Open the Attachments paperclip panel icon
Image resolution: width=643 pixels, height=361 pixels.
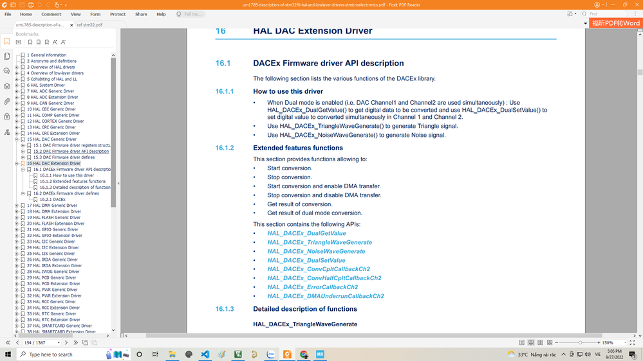(7, 101)
